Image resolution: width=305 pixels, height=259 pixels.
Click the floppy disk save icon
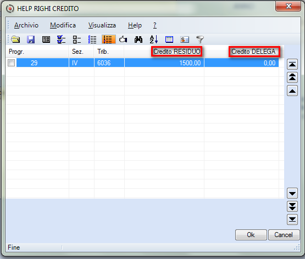click(31, 40)
